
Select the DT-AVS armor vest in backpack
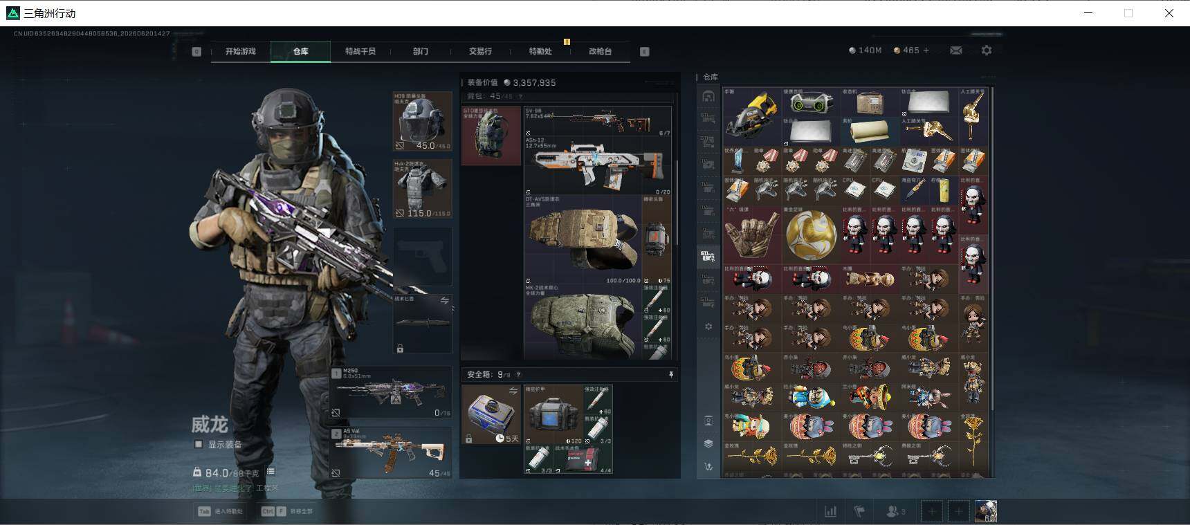tap(583, 239)
